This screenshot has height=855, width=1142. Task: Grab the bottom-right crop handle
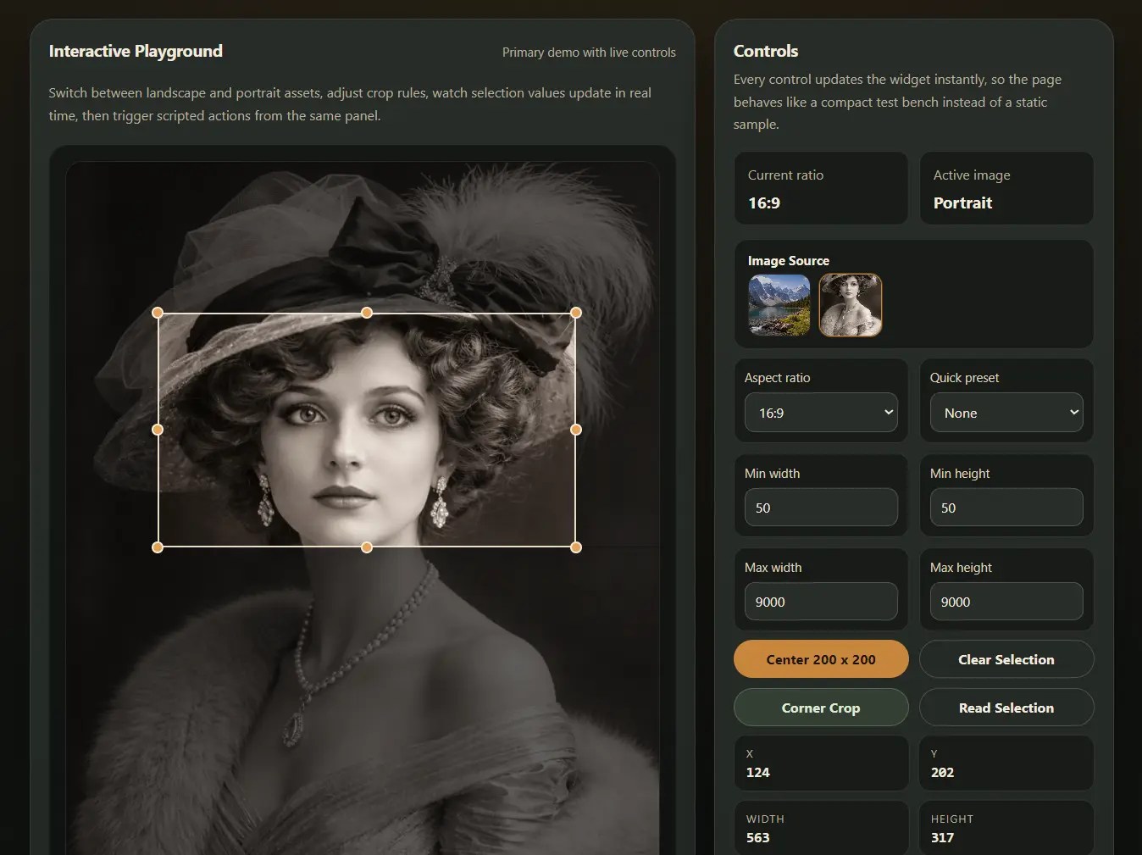[x=576, y=547]
